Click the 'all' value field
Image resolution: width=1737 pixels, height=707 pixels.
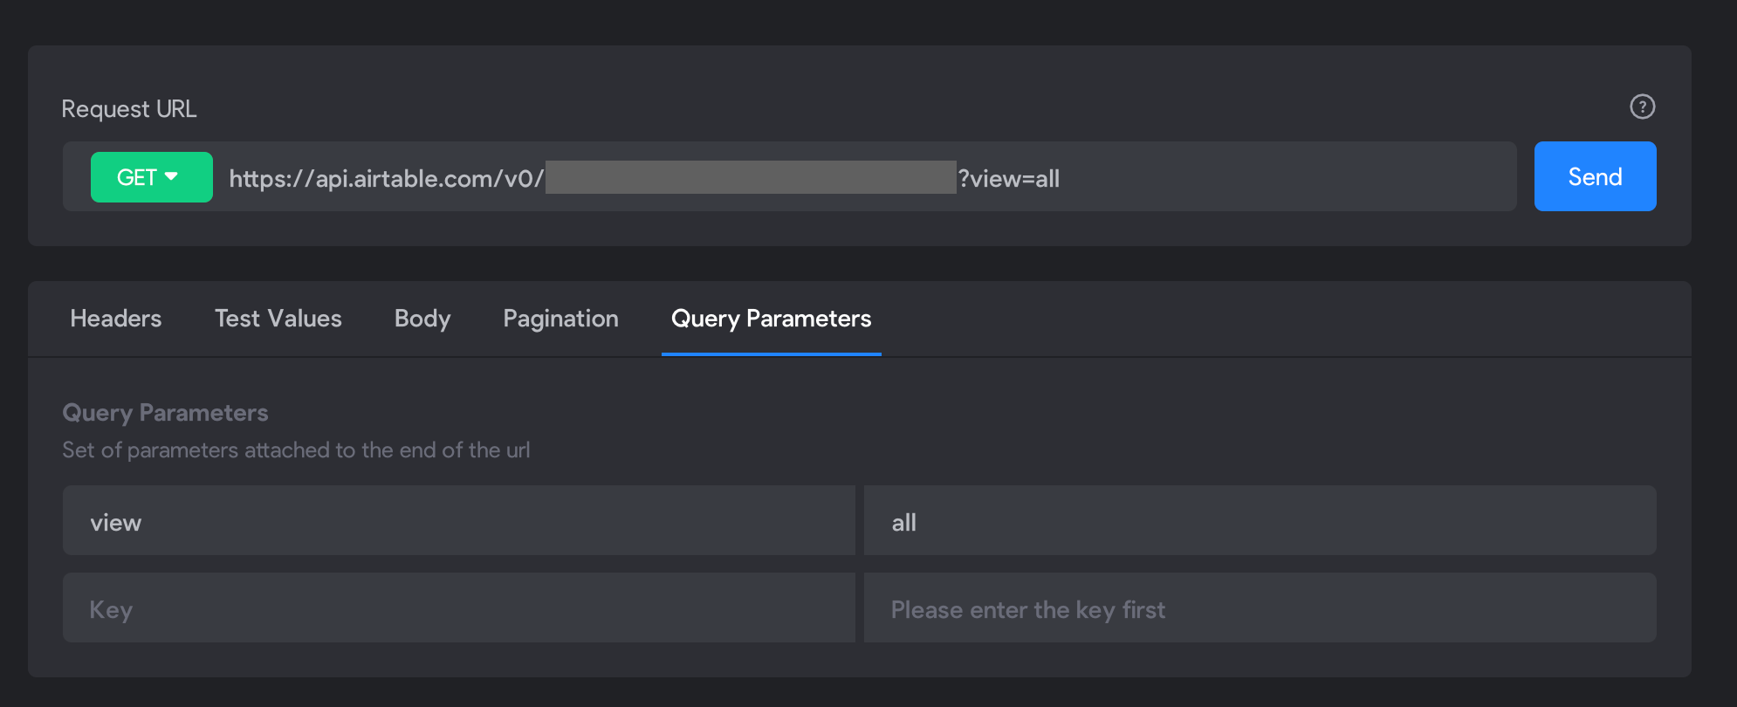[x=1260, y=520]
